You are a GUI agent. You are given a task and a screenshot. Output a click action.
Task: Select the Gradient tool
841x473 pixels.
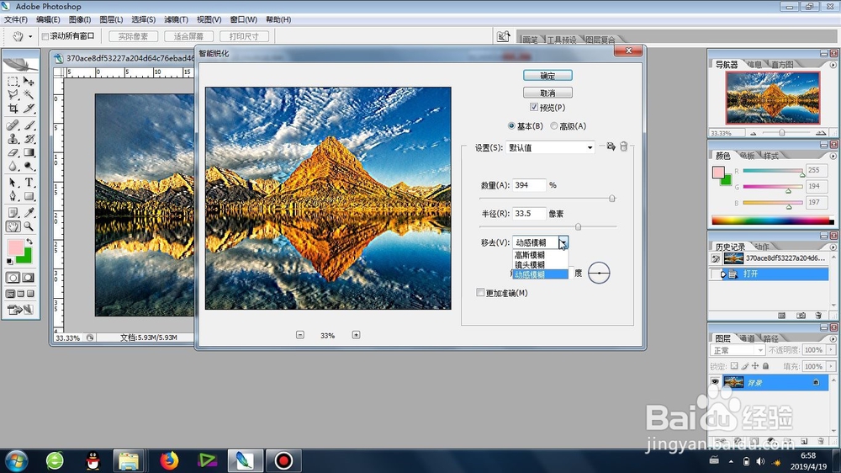point(29,153)
